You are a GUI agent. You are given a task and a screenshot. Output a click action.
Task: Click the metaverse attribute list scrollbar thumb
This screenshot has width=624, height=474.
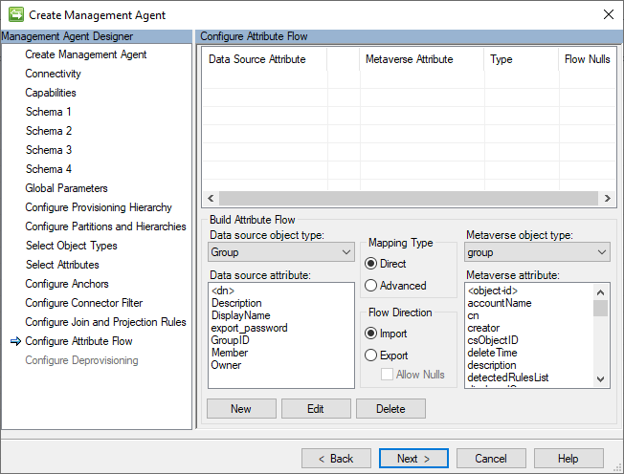(600, 309)
